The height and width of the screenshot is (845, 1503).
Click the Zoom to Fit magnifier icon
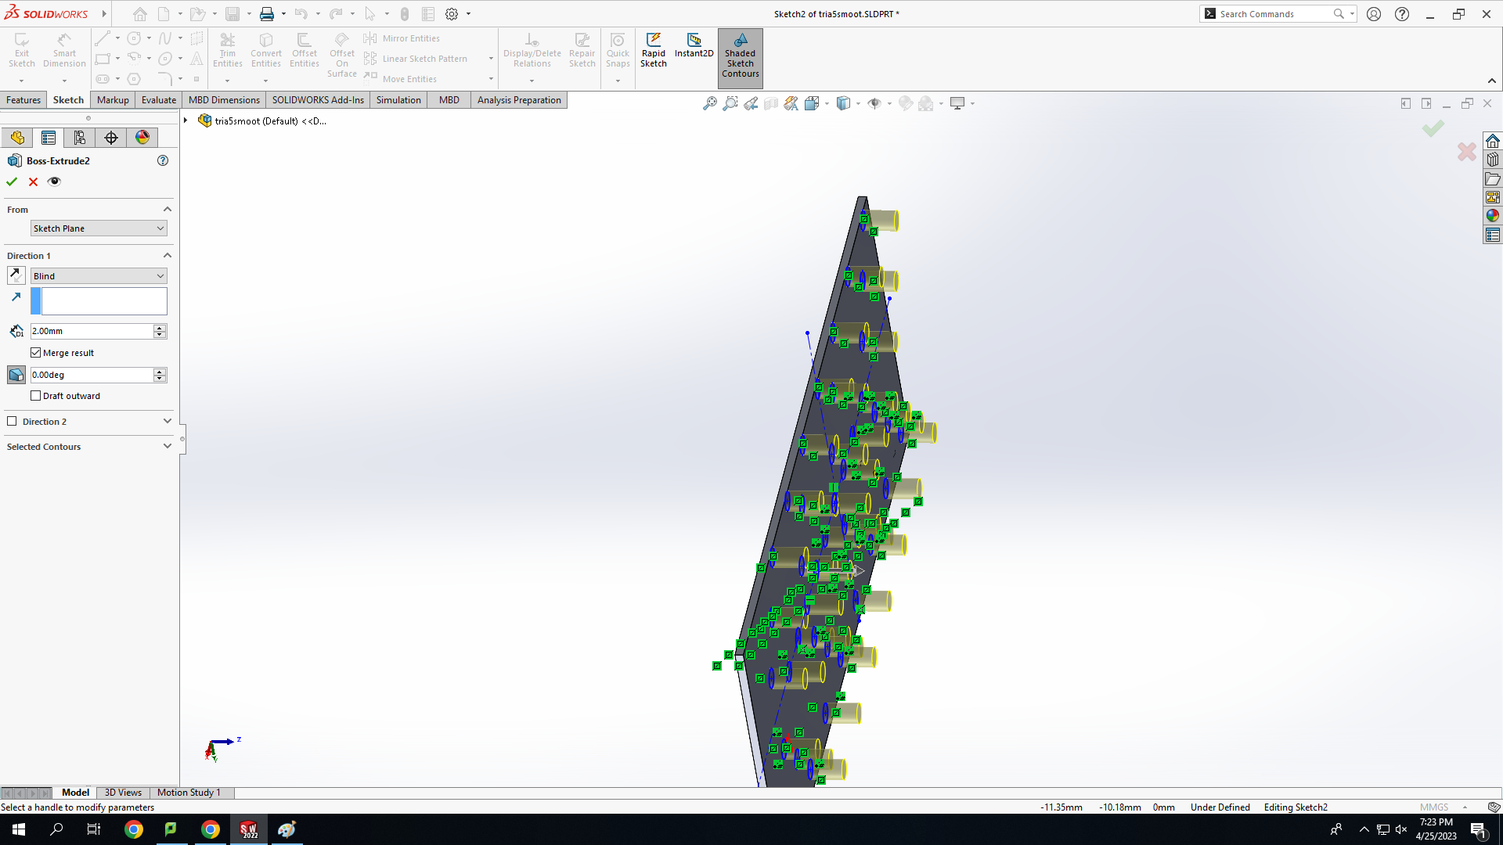709,103
